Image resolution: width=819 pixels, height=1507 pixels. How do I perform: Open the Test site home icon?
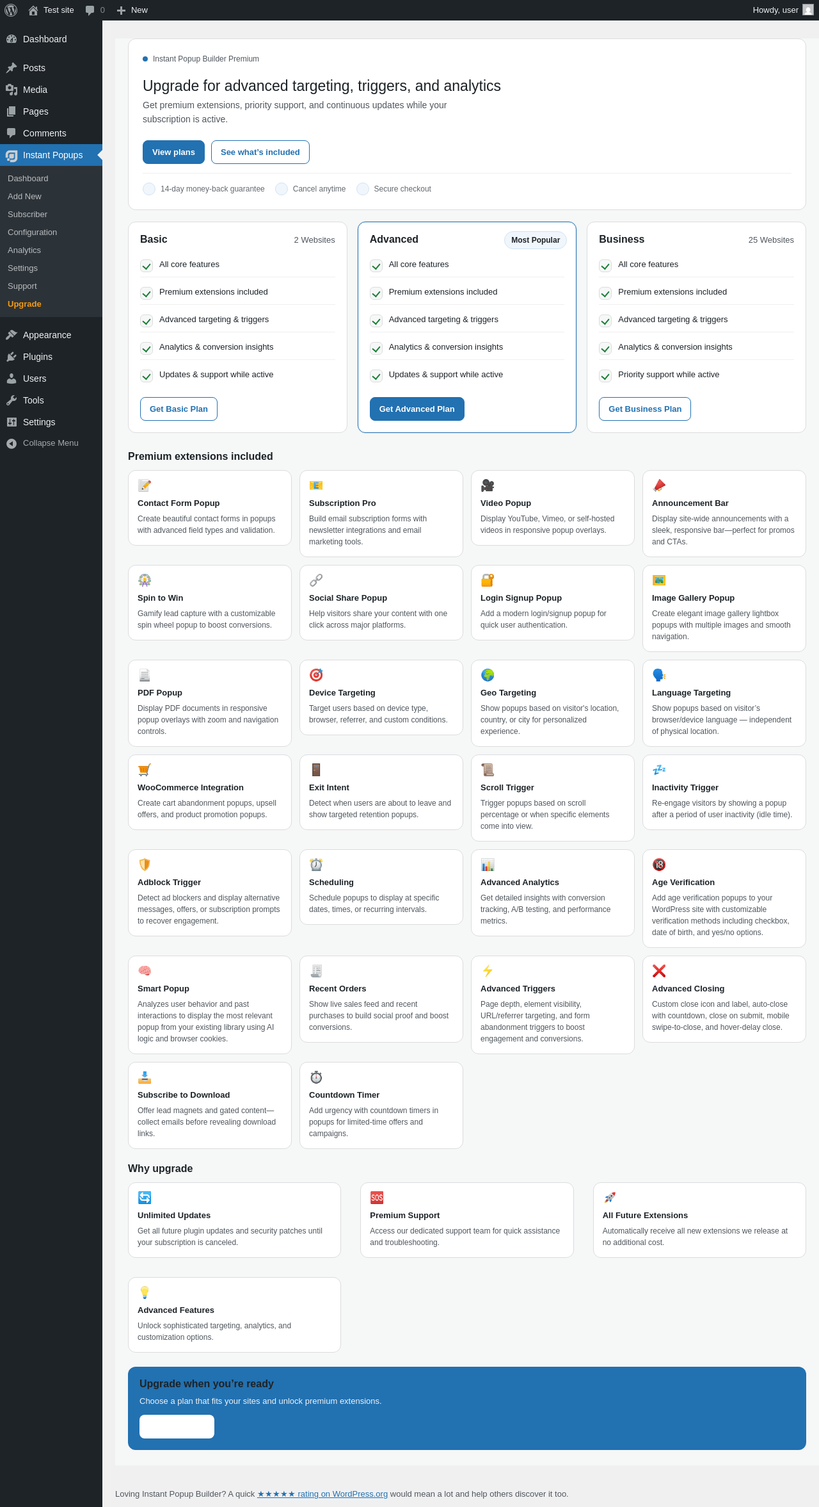click(33, 10)
